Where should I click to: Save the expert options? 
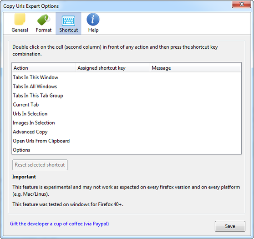230,226
